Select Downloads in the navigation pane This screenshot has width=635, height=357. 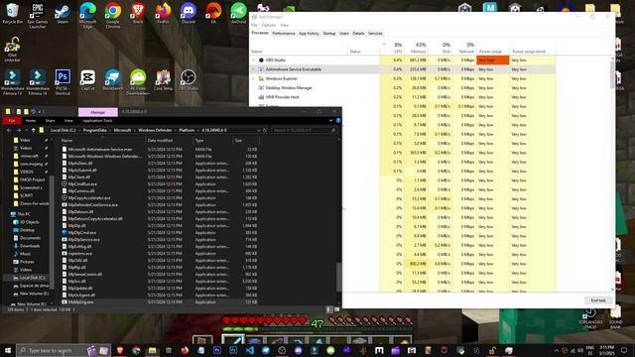tap(29, 246)
